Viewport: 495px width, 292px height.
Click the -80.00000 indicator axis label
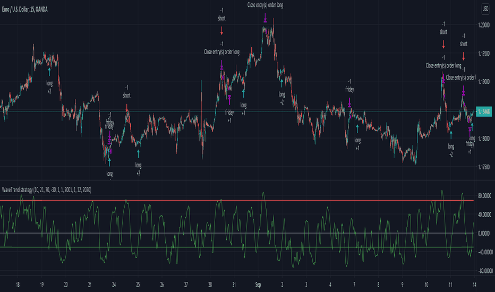(x=484, y=271)
